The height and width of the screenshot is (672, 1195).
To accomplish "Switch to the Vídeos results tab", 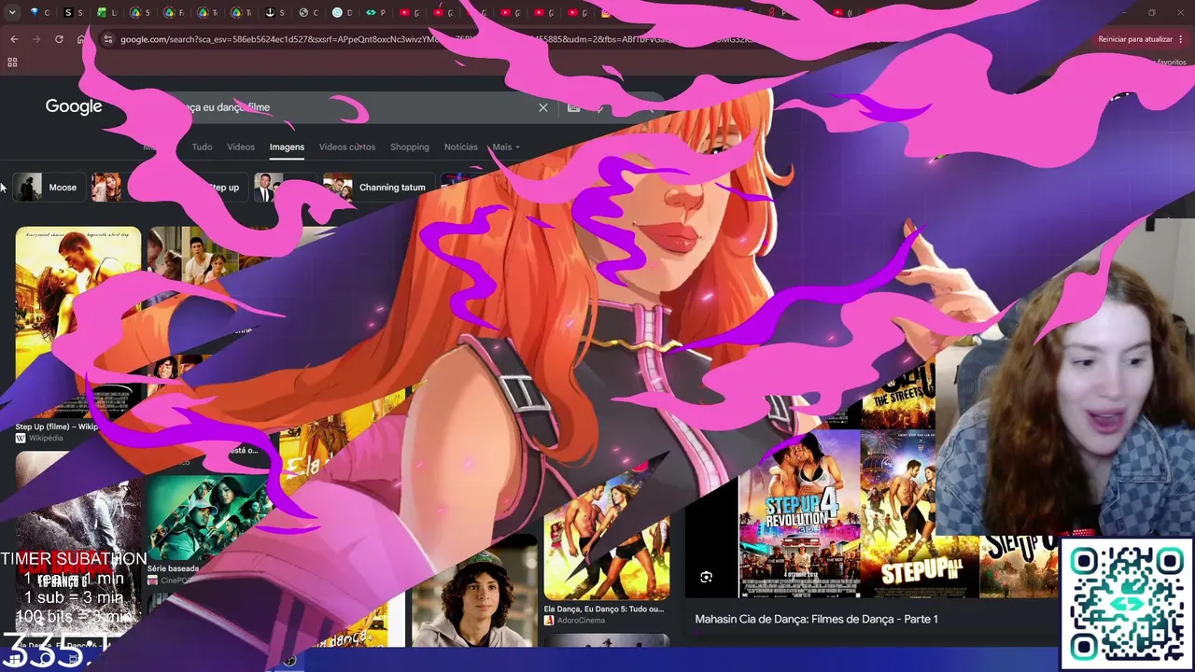I will (241, 147).
